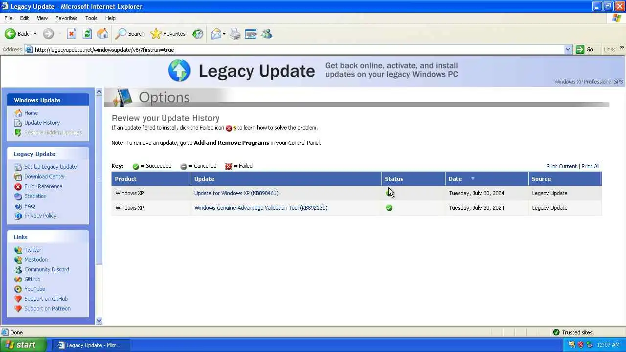Screen dimensions: 626x352
Task: Click the sidebar scrollbar up arrow
Action: (99, 91)
